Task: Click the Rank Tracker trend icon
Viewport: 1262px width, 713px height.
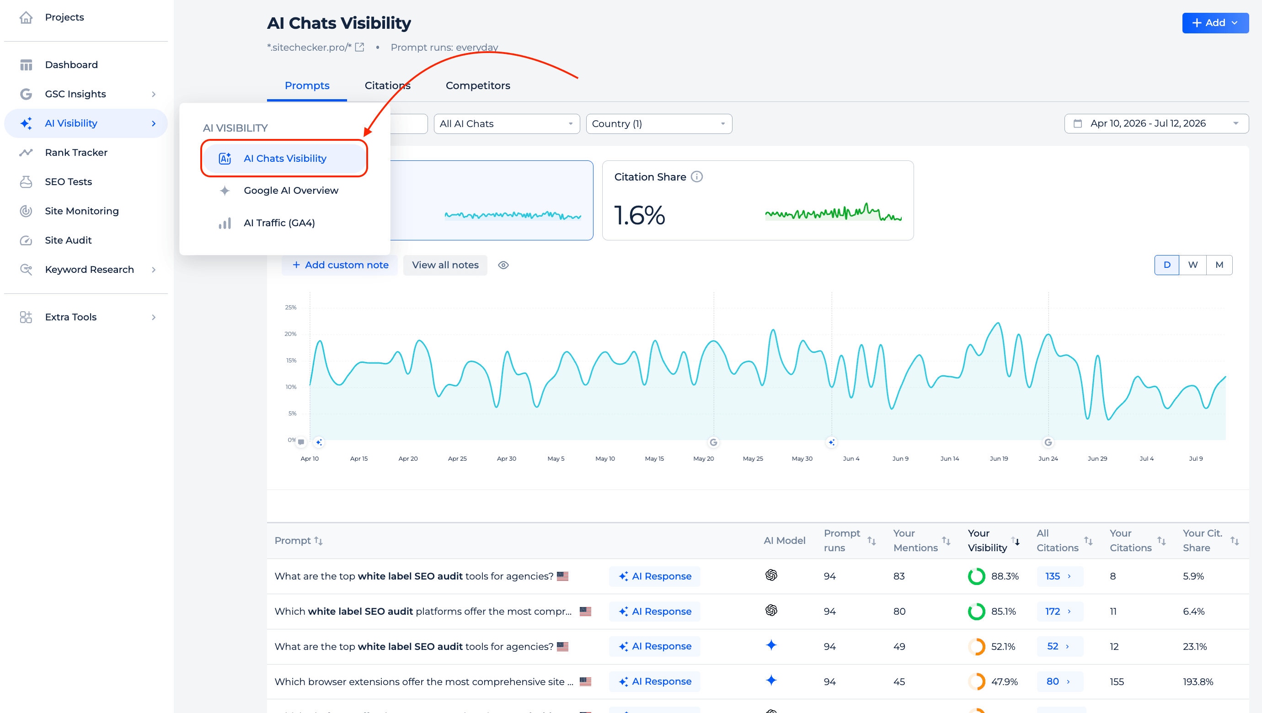Action: click(26, 152)
